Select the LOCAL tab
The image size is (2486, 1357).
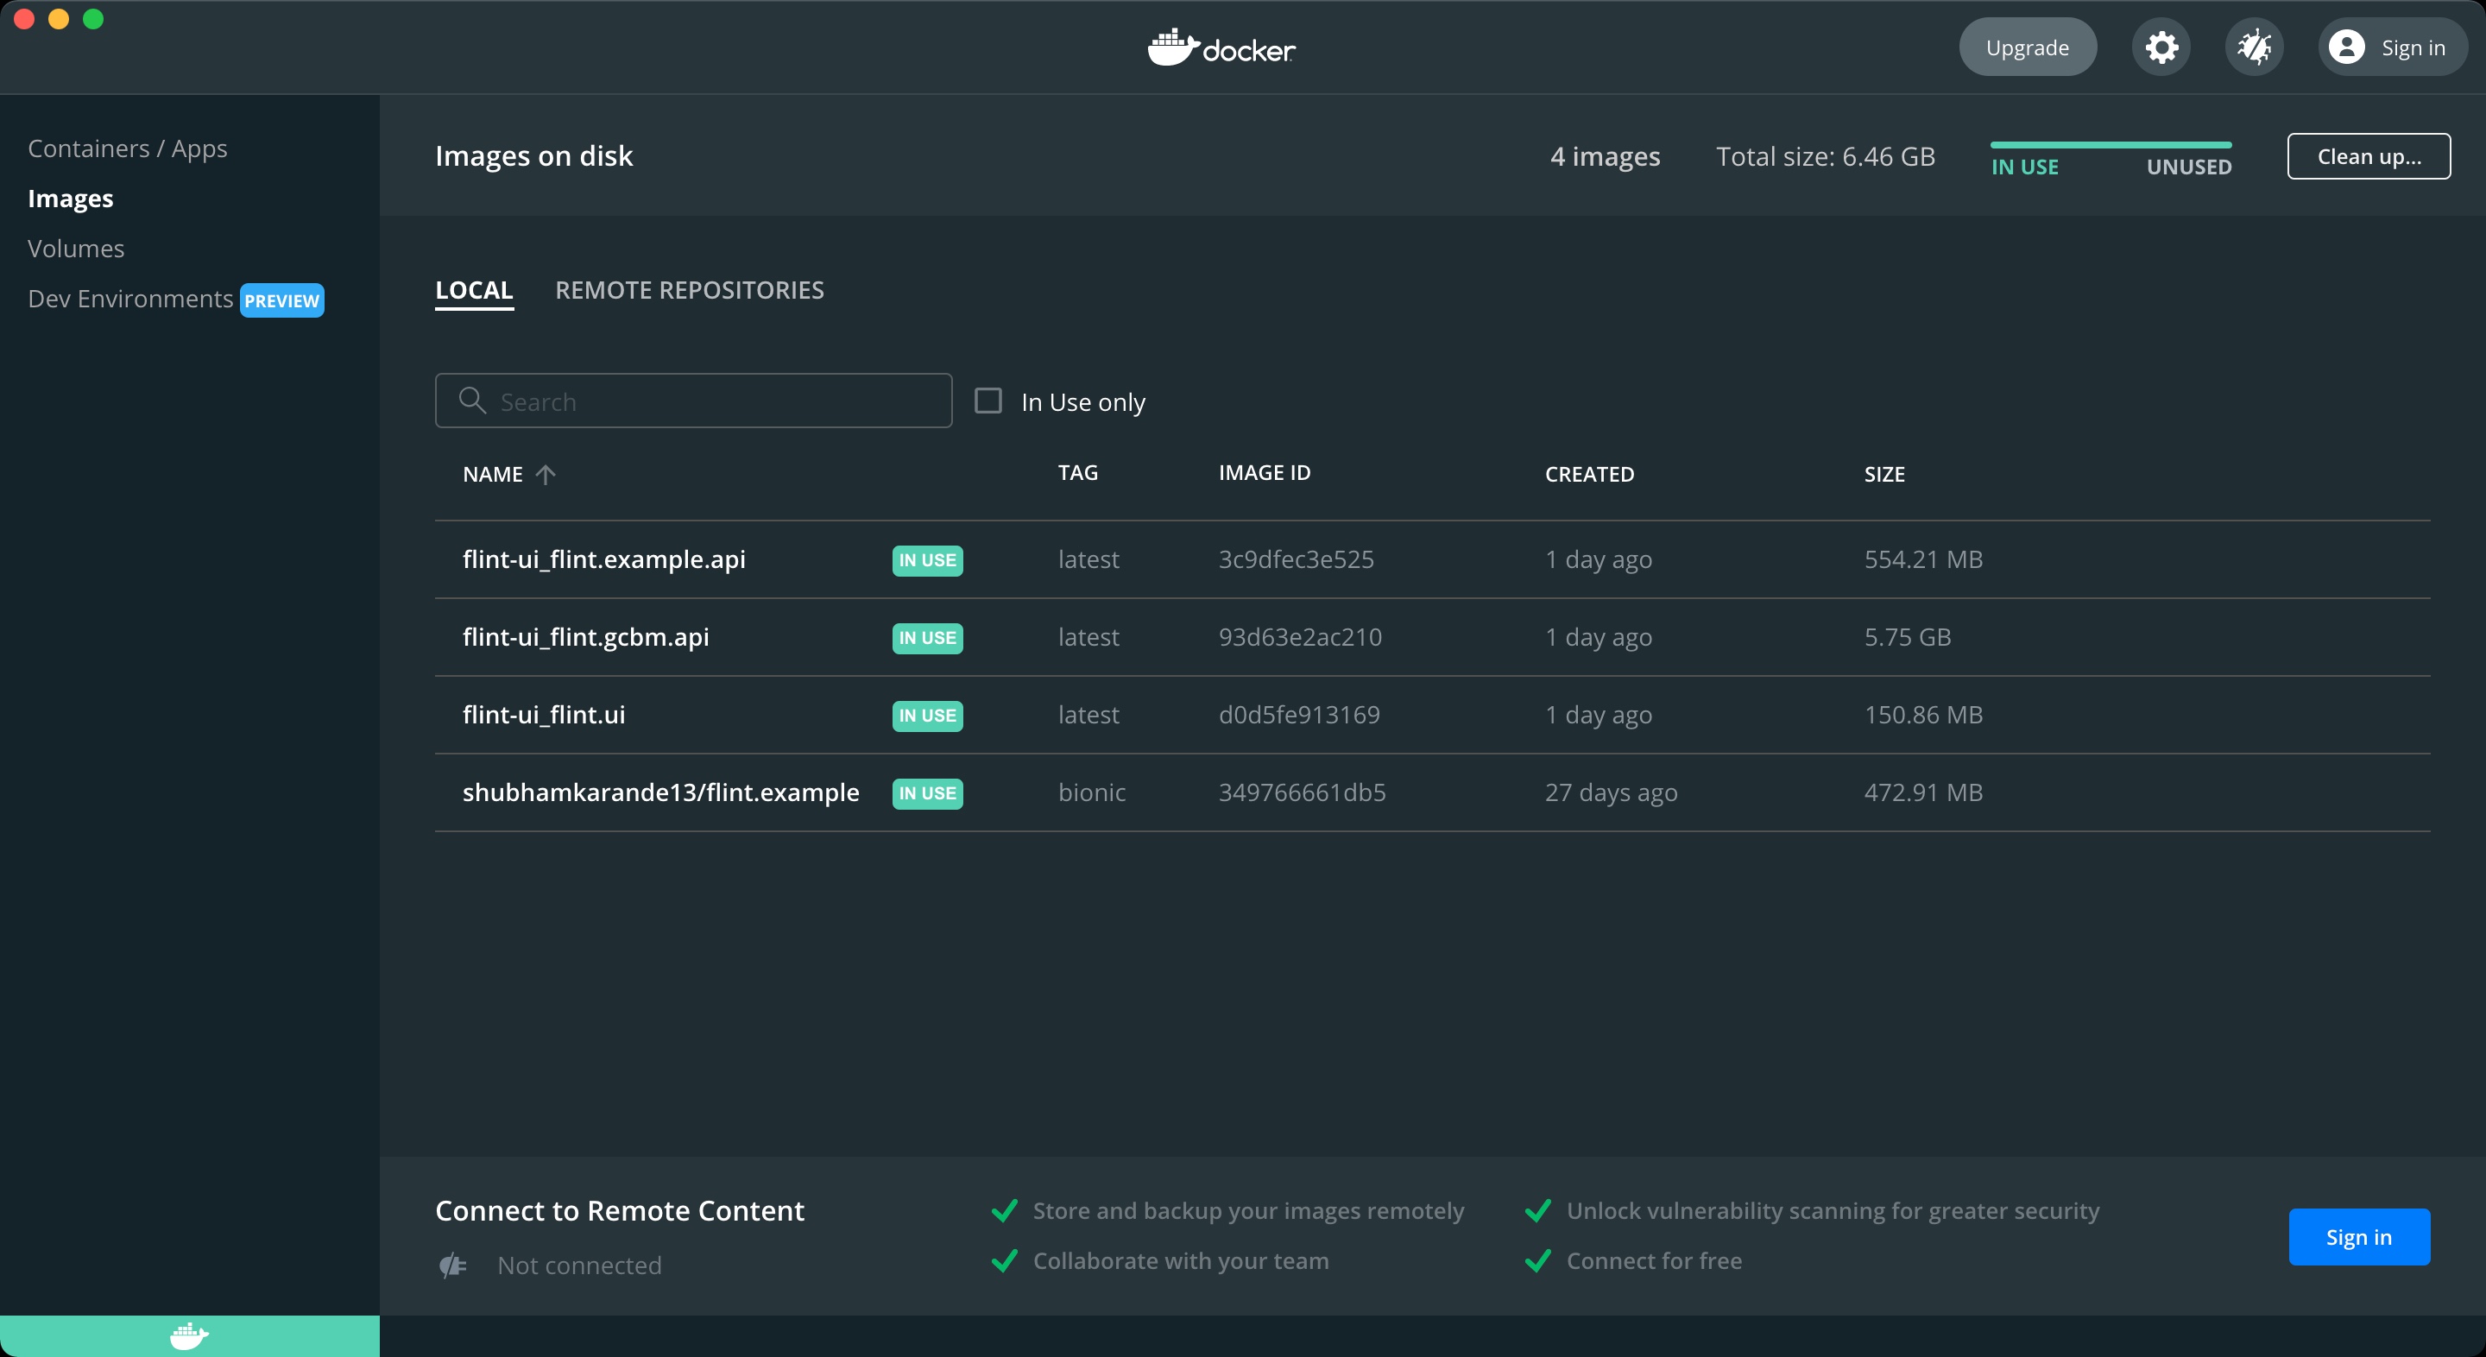click(475, 289)
